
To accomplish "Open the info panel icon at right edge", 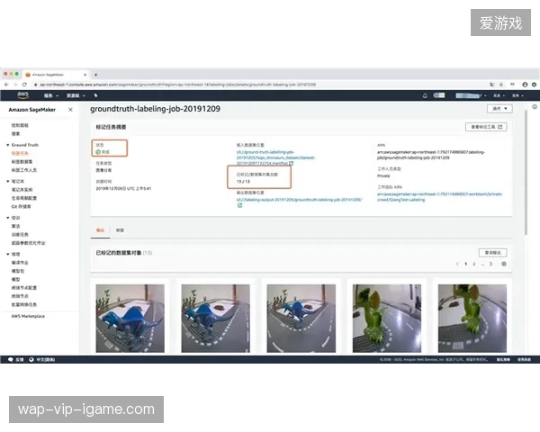I will [535, 107].
